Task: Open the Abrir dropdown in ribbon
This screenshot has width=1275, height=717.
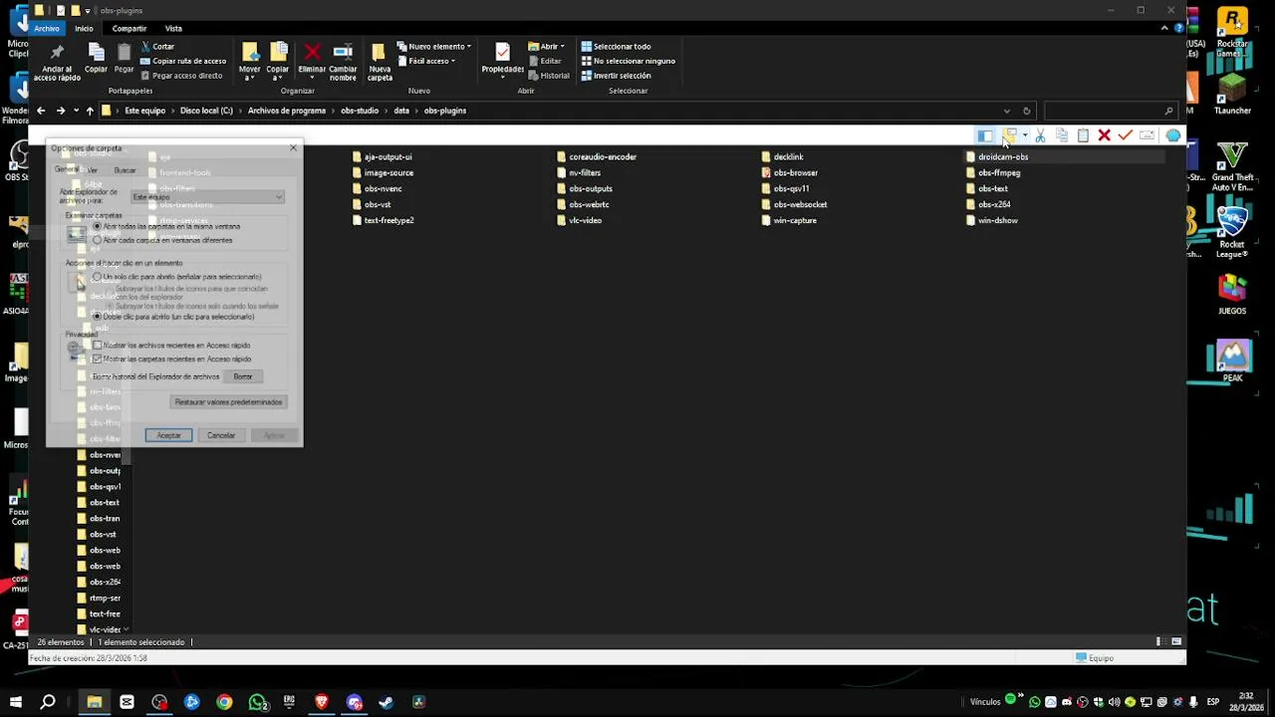Action: [546, 46]
